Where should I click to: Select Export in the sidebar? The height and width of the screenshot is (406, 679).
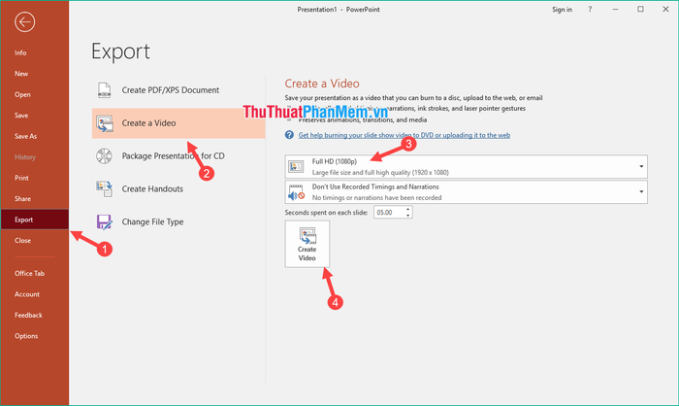[x=34, y=220]
